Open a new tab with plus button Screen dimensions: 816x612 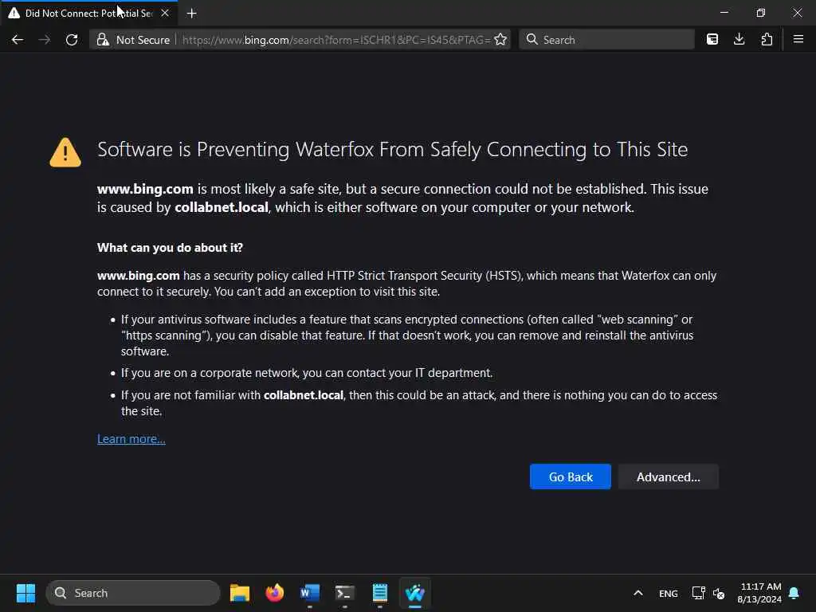(191, 14)
